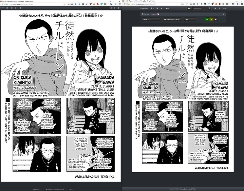The width and height of the screenshot is (244, 191).
Task: Open the Firefox hamburger menu in the right window
Action: (242, 4)
